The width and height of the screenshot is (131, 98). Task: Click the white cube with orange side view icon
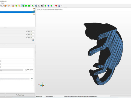2,6
